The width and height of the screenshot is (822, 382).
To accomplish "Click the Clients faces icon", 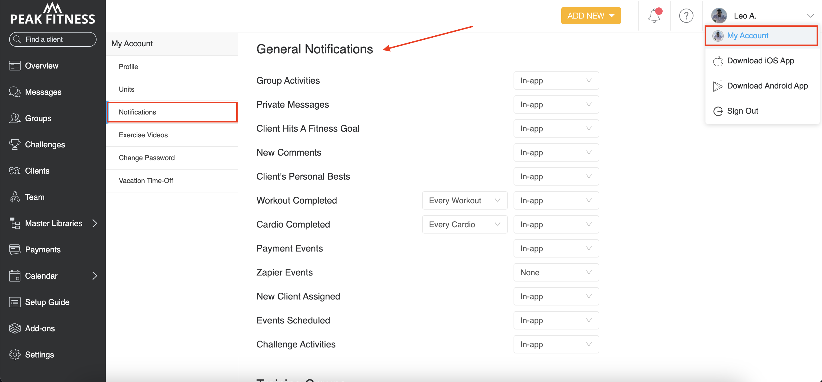I will pyautogui.click(x=15, y=171).
